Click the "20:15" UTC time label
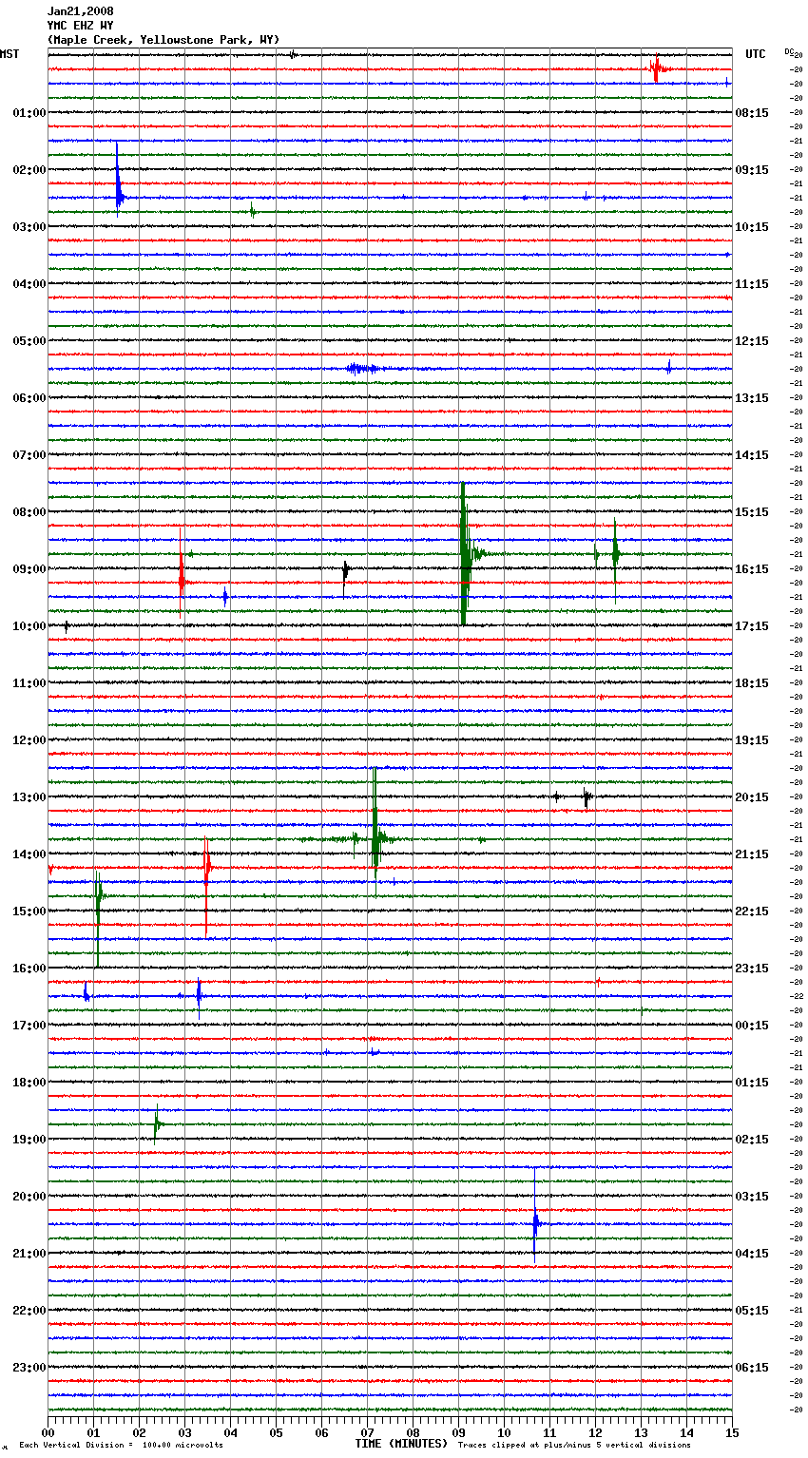Screen dimensions: 808x1458 tap(752, 797)
